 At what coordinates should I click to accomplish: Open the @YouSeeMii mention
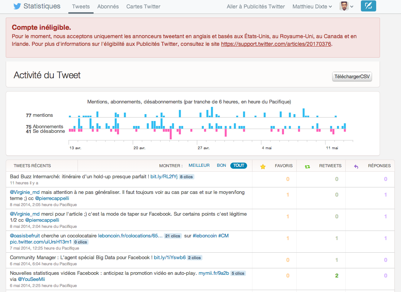click(31, 279)
